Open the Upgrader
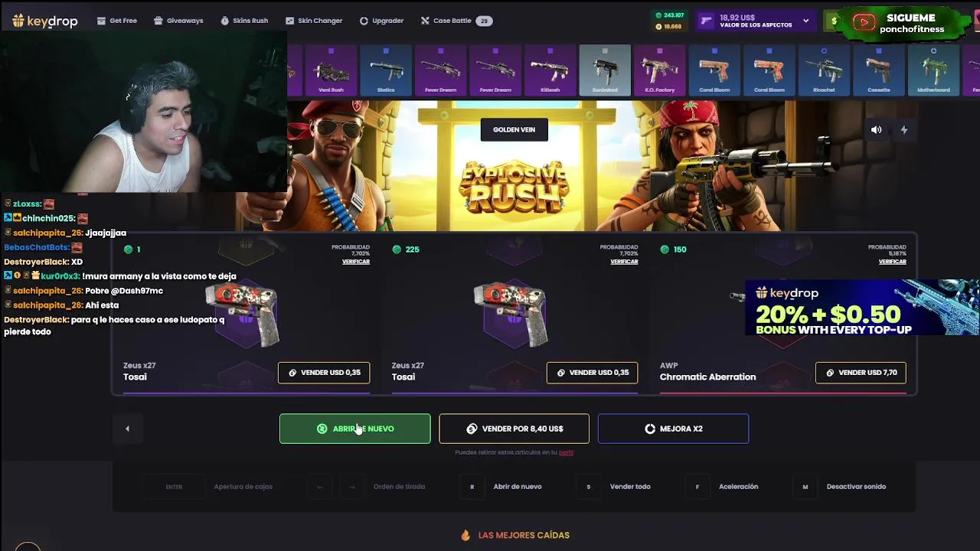This screenshot has height=551, width=980. click(381, 21)
